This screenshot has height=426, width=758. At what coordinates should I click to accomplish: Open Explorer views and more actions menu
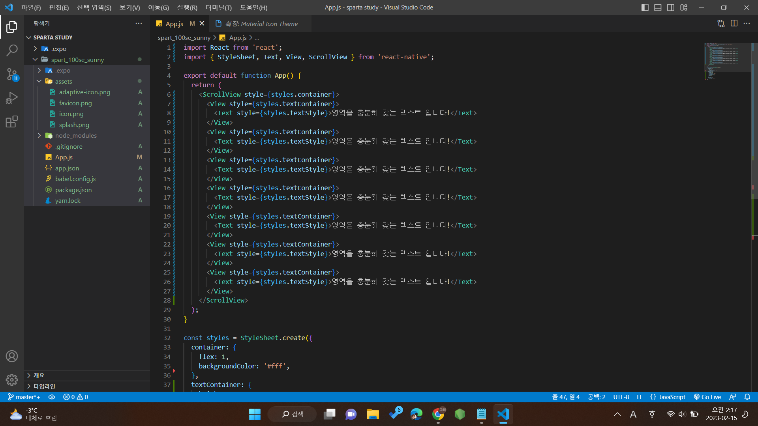click(139, 24)
